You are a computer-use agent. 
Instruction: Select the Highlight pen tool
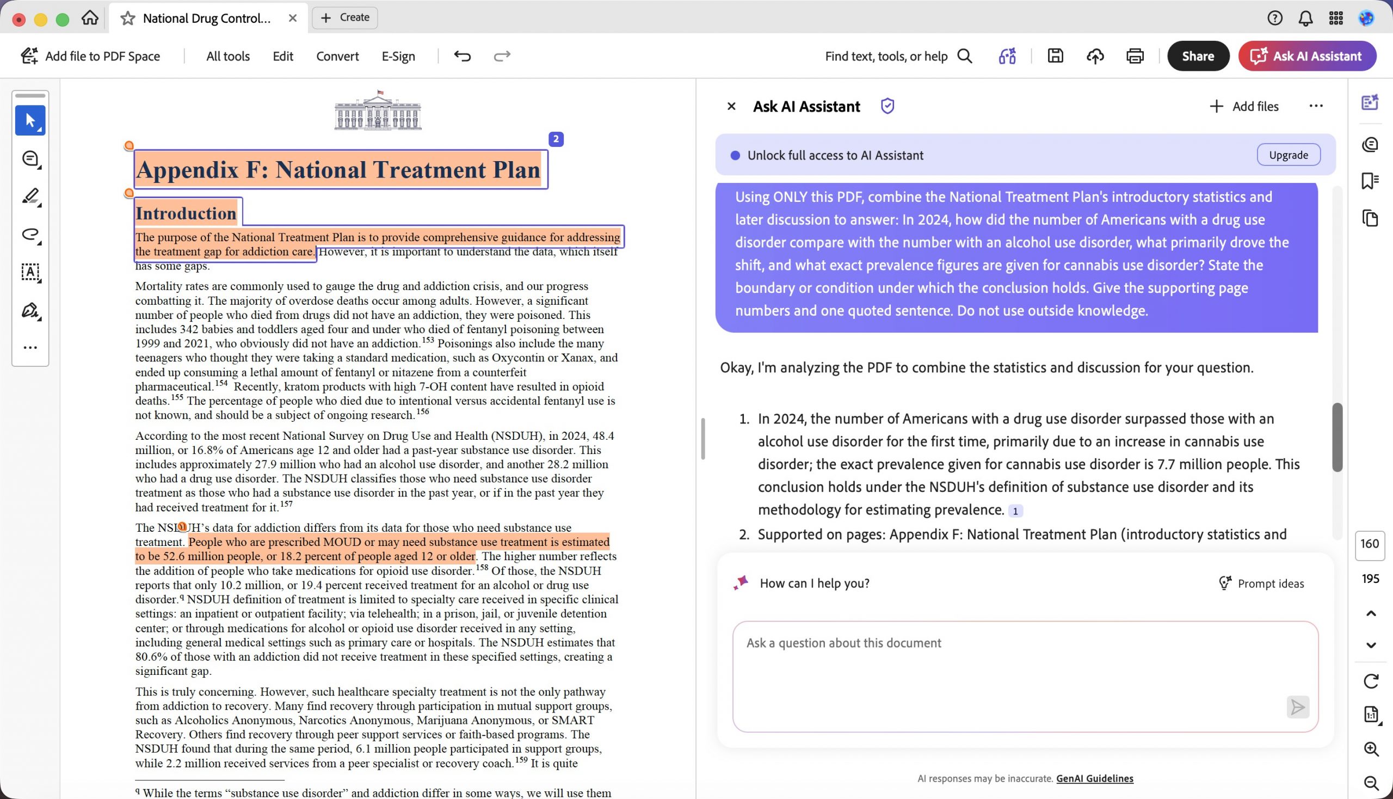point(30,196)
